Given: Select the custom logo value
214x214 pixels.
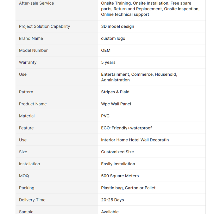Looking at the screenshot, I should [x=113, y=39].
